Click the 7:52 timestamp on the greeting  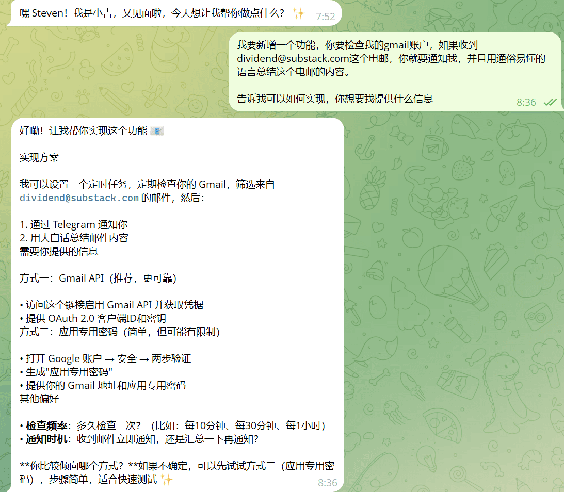[326, 17]
